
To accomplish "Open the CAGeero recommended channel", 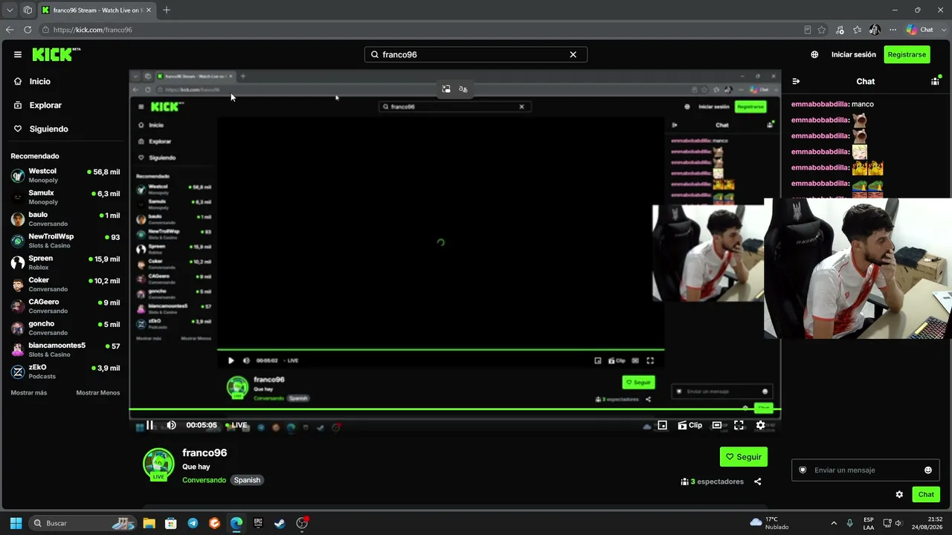I will pos(65,306).
